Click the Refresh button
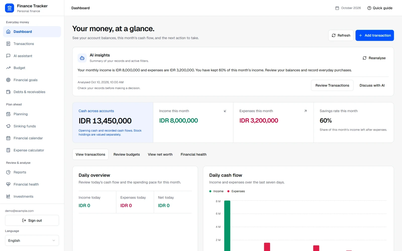Screen dimensions: 402x251 click(x=341, y=35)
